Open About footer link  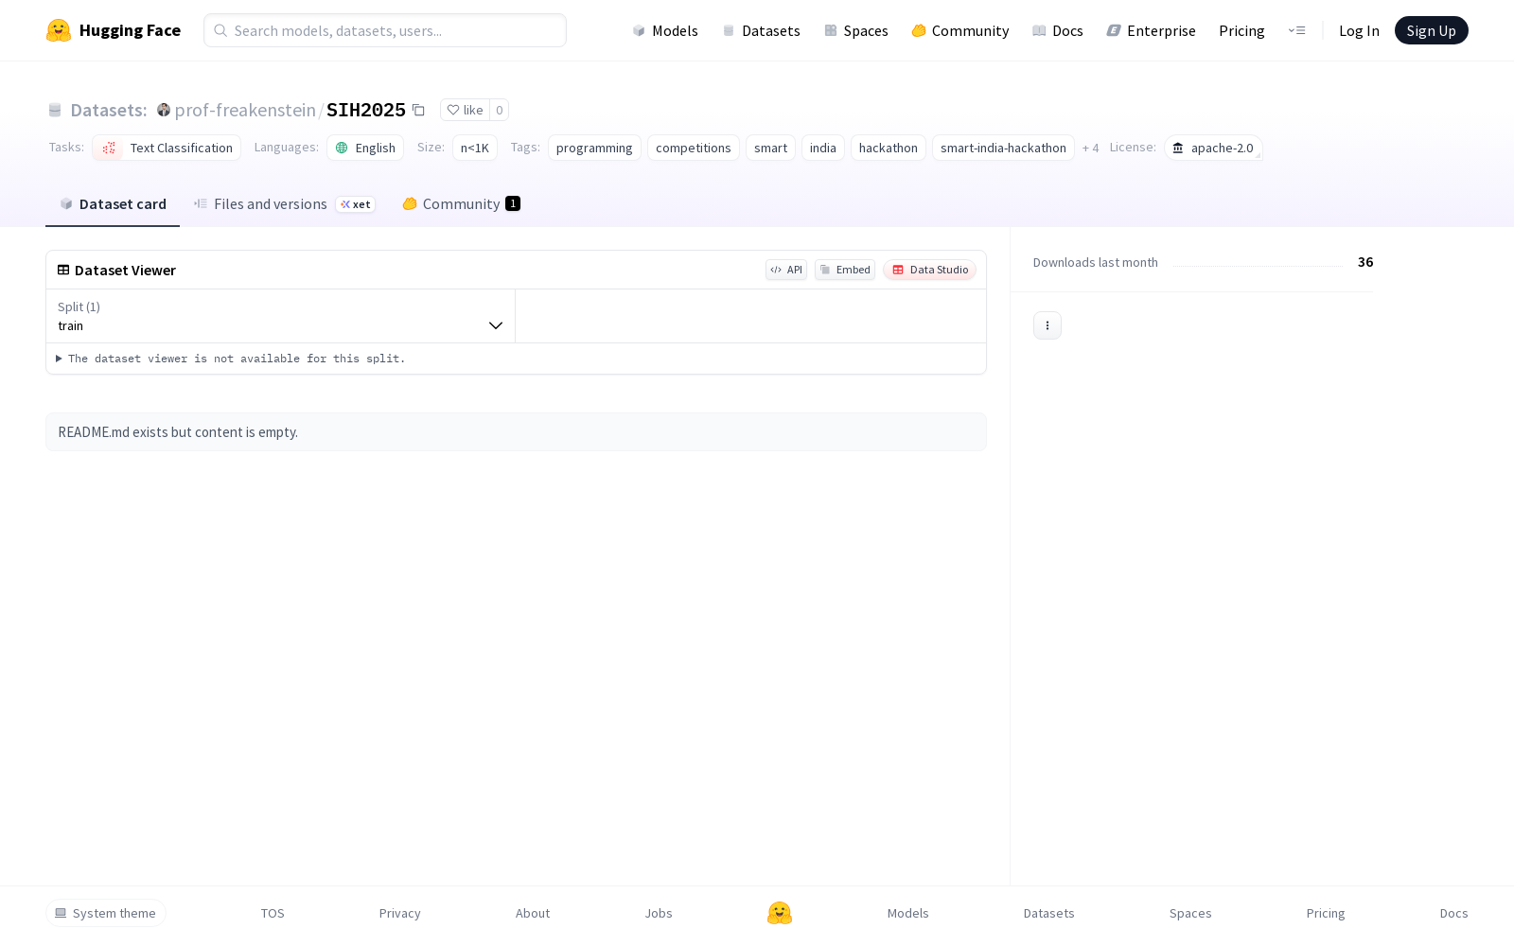[x=533, y=913]
